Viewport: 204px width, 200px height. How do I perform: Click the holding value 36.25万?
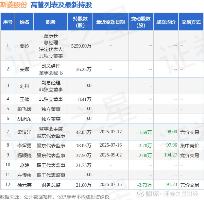pyautogui.click(x=84, y=69)
